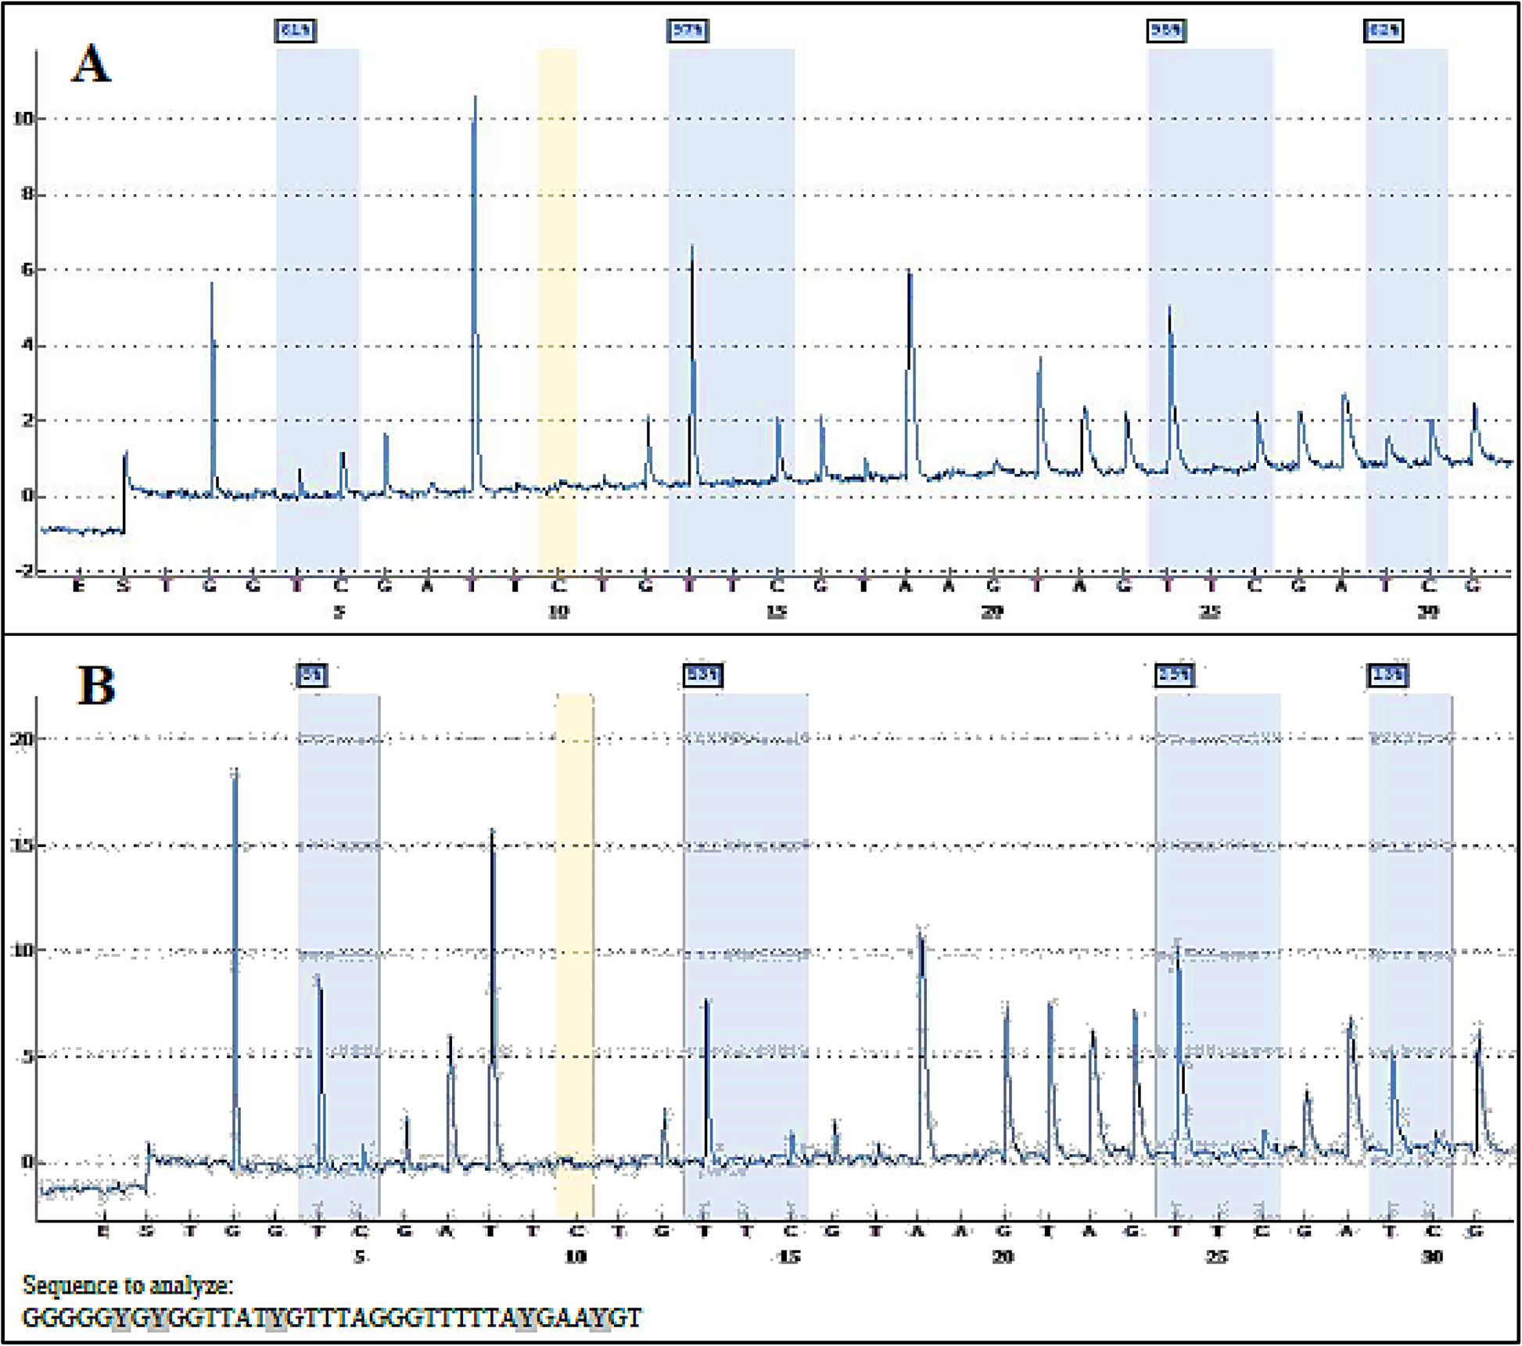Screen dimensions: 1522x1346
Task: Select the panel label A
Action: point(91,64)
